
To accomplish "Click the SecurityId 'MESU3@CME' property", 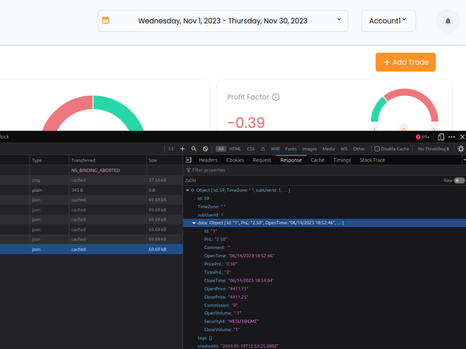I will (231, 322).
